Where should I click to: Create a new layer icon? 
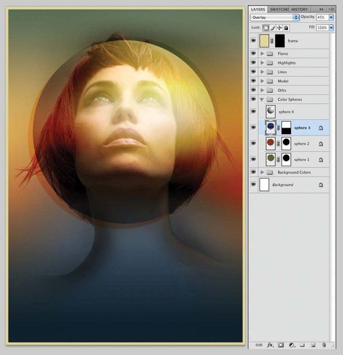pyautogui.click(x=313, y=345)
